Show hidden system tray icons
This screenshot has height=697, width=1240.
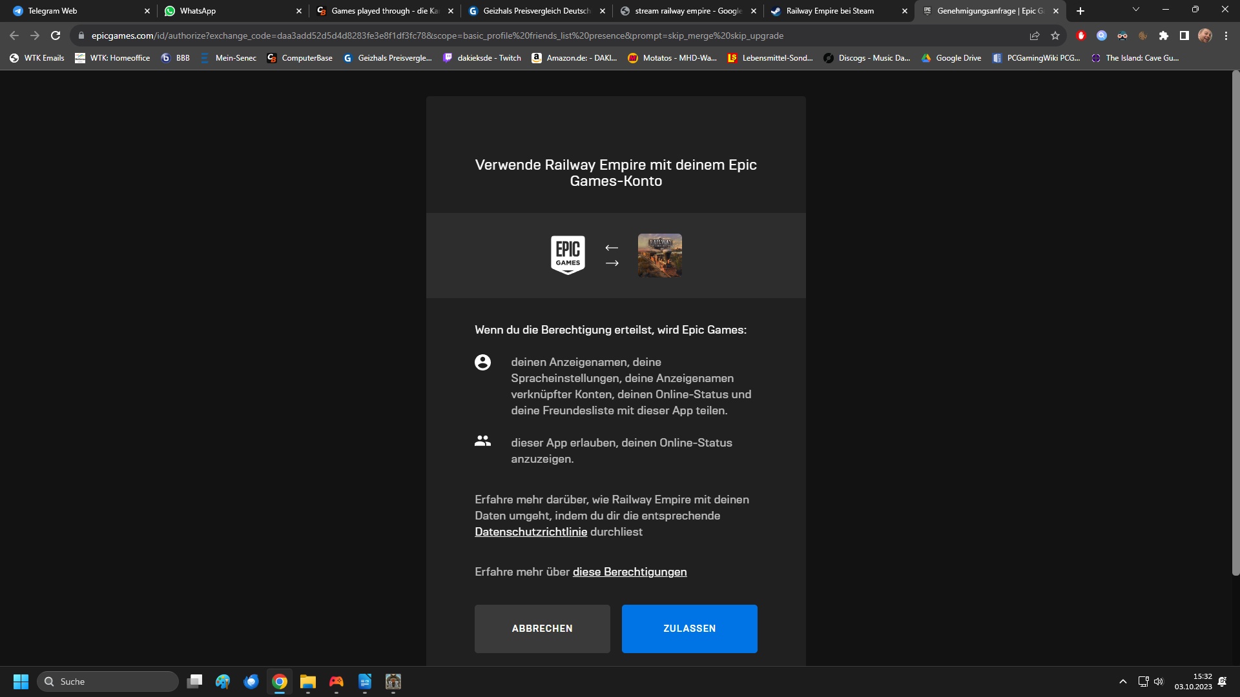[1123, 682]
